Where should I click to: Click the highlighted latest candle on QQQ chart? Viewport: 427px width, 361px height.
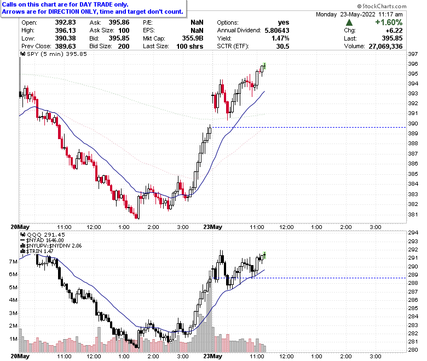[264, 255]
